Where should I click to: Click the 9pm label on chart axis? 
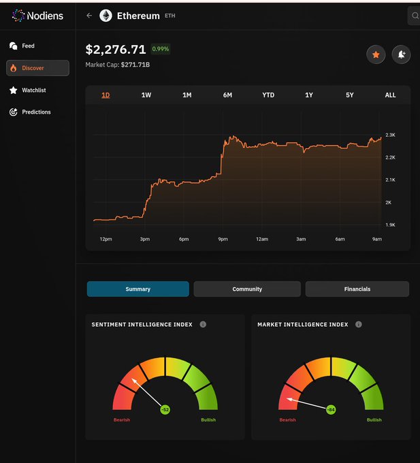(223, 239)
